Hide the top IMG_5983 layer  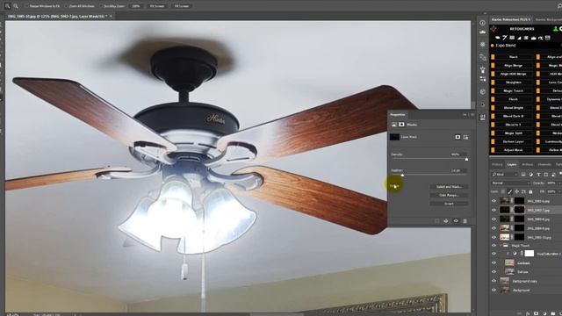click(x=494, y=201)
